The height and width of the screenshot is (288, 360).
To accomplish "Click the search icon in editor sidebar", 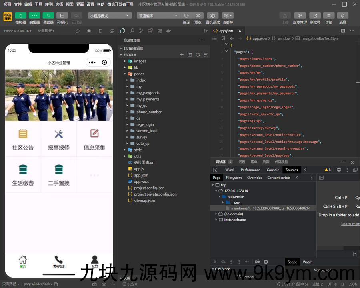I will [132, 31].
